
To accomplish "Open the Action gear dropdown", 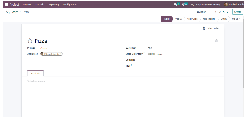I will [x=201, y=12].
